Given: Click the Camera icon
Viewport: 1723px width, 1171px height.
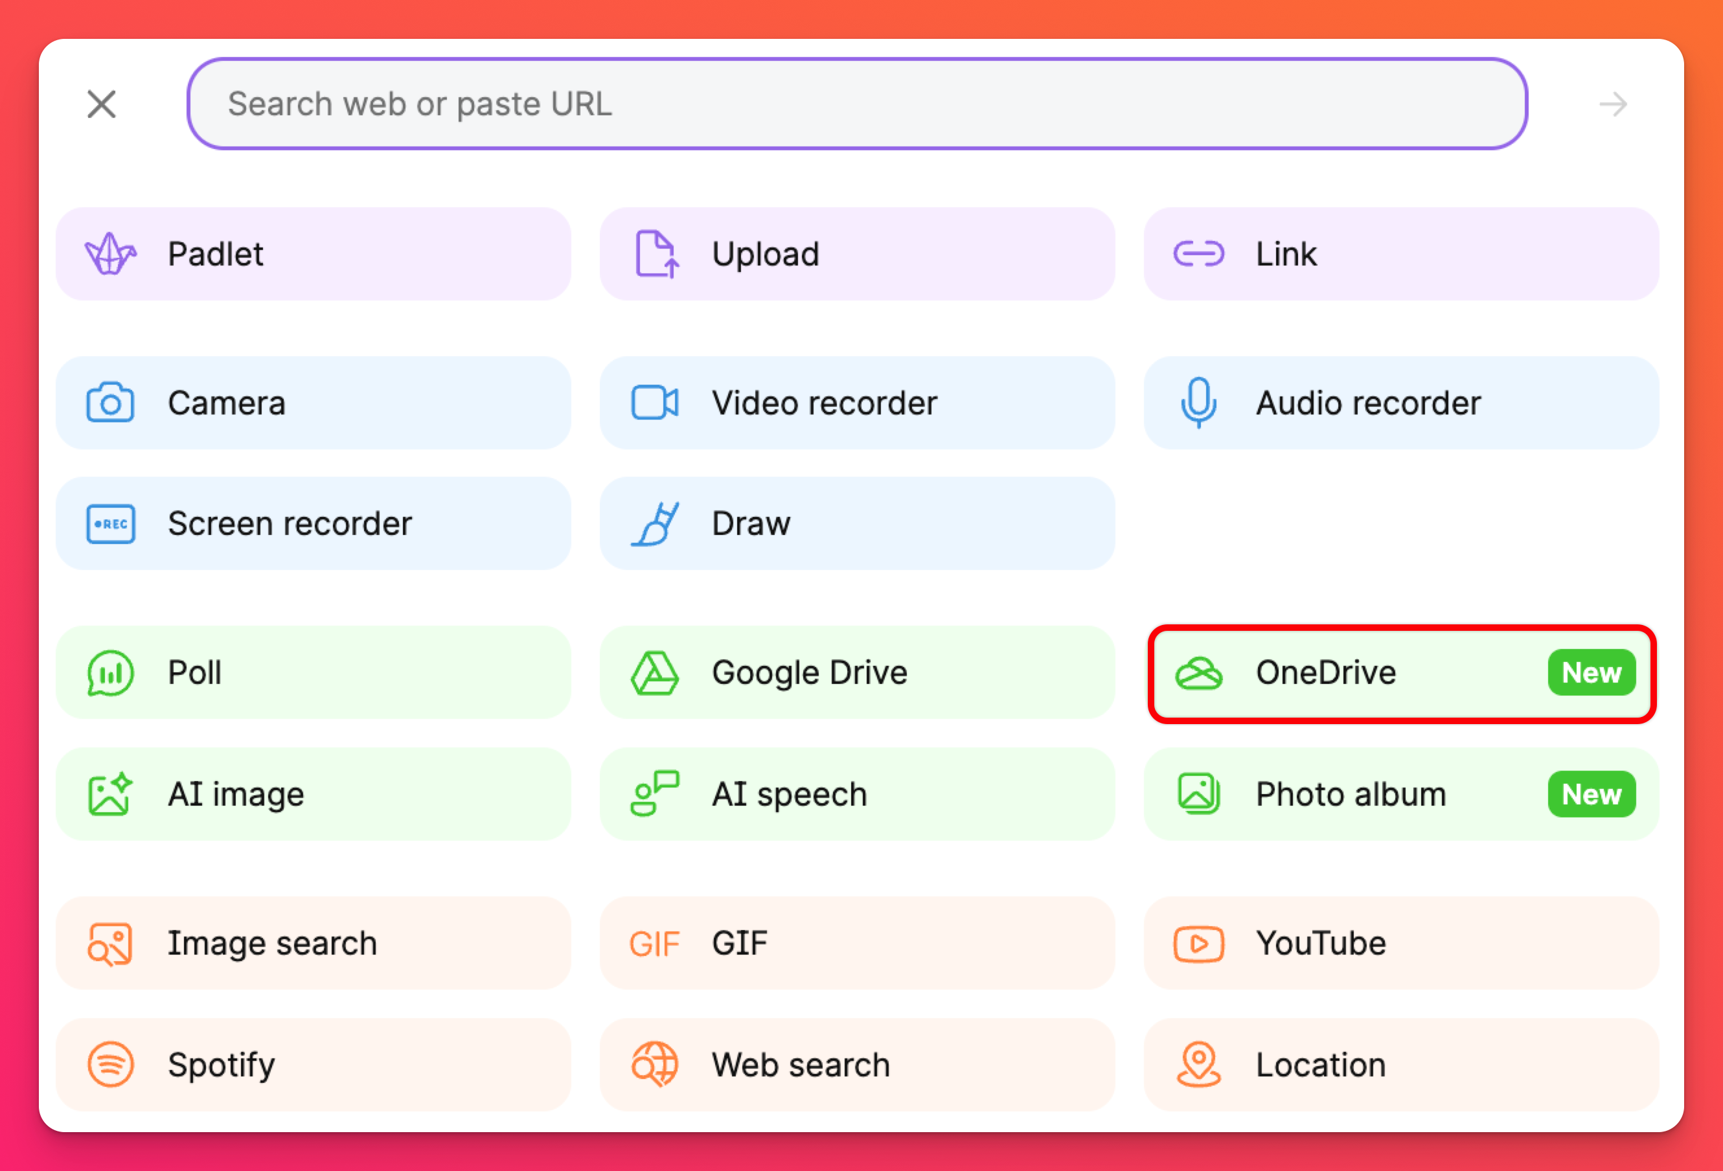Looking at the screenshot, I should tap(111, 404).
